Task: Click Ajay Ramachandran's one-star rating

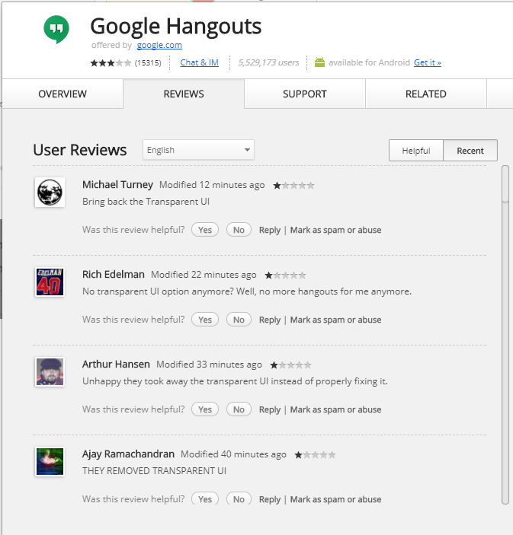Action: point(315,454)
